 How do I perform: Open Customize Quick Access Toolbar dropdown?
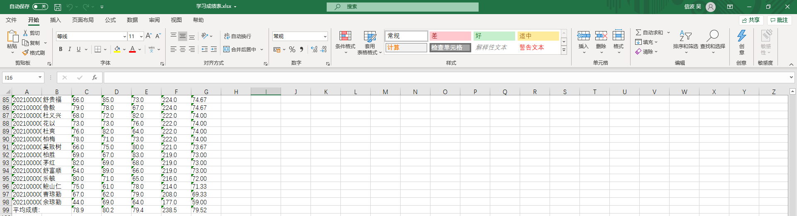(102, 7)
